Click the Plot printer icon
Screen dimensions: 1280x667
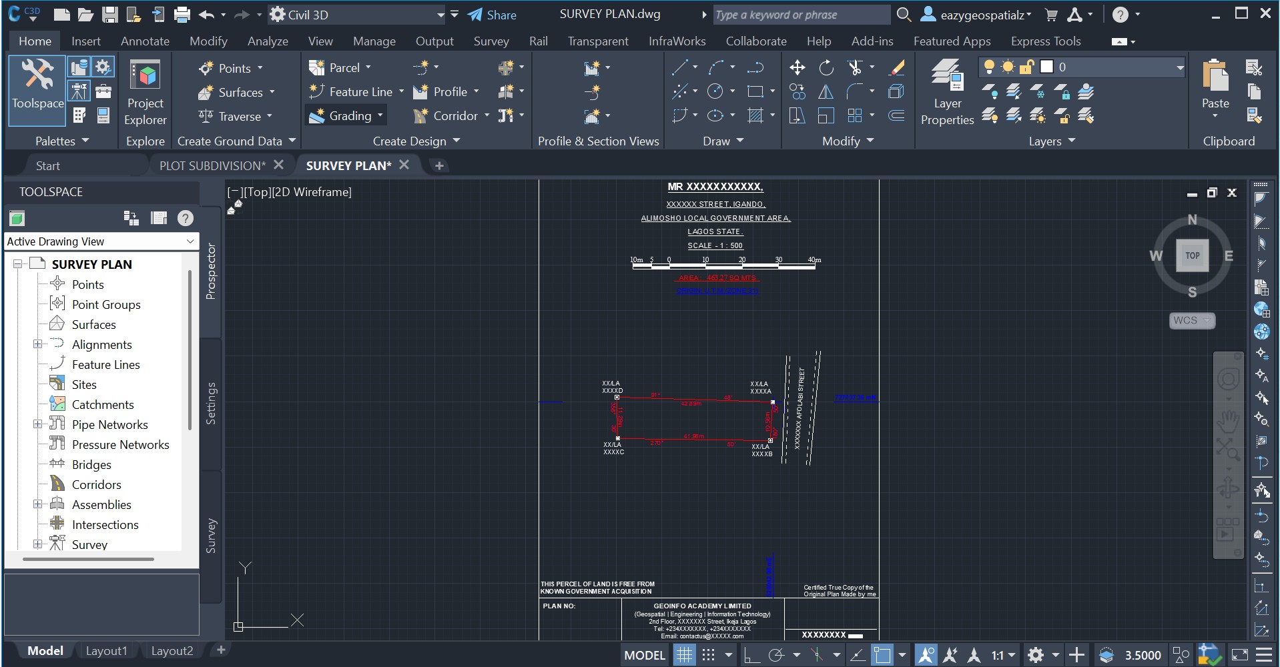pyautogui.click(x=182, y=15)
